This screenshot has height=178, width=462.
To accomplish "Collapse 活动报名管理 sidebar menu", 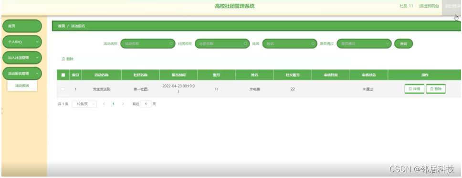I will (x=22, y=73).
